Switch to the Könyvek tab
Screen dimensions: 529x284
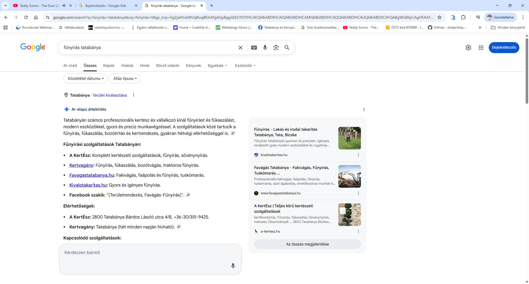click(x=193, y=65)
